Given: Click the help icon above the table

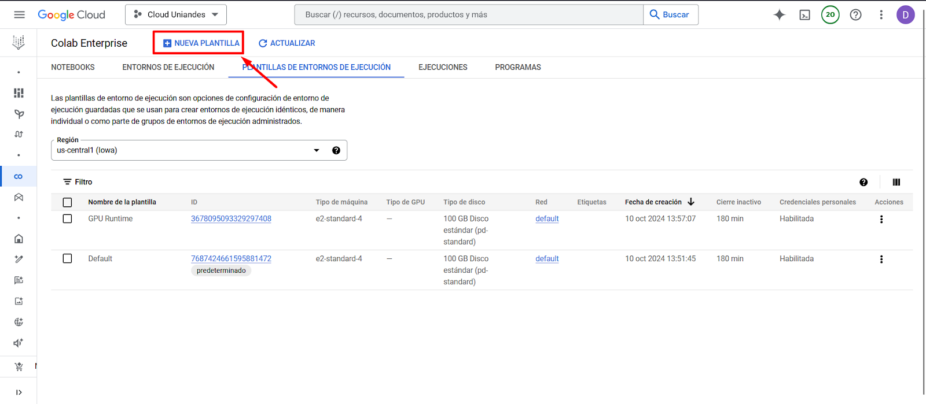Looking at the screenshot, I should (x=863, y=182).
